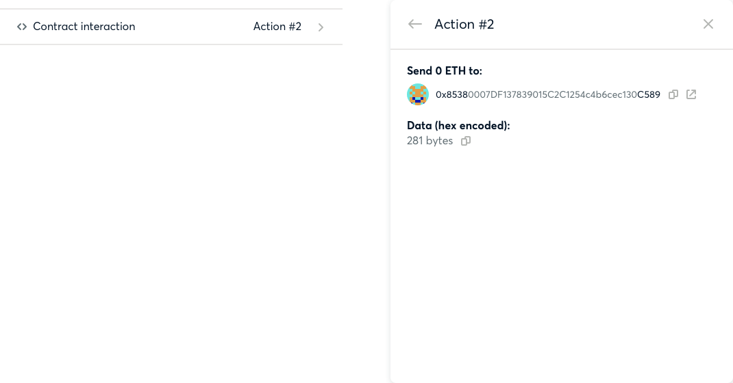The image size is (733, 383).
Task: Click the pixelated identicon avatar of the address
Action: (x=417, y=94)
